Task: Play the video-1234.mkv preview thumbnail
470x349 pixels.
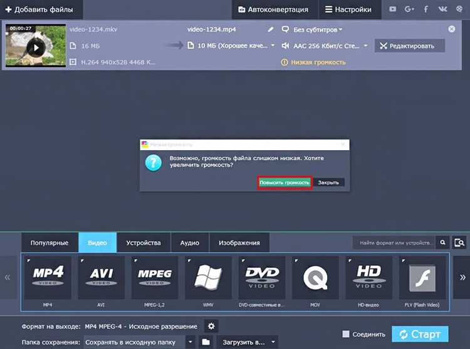Action: [36, 47]
